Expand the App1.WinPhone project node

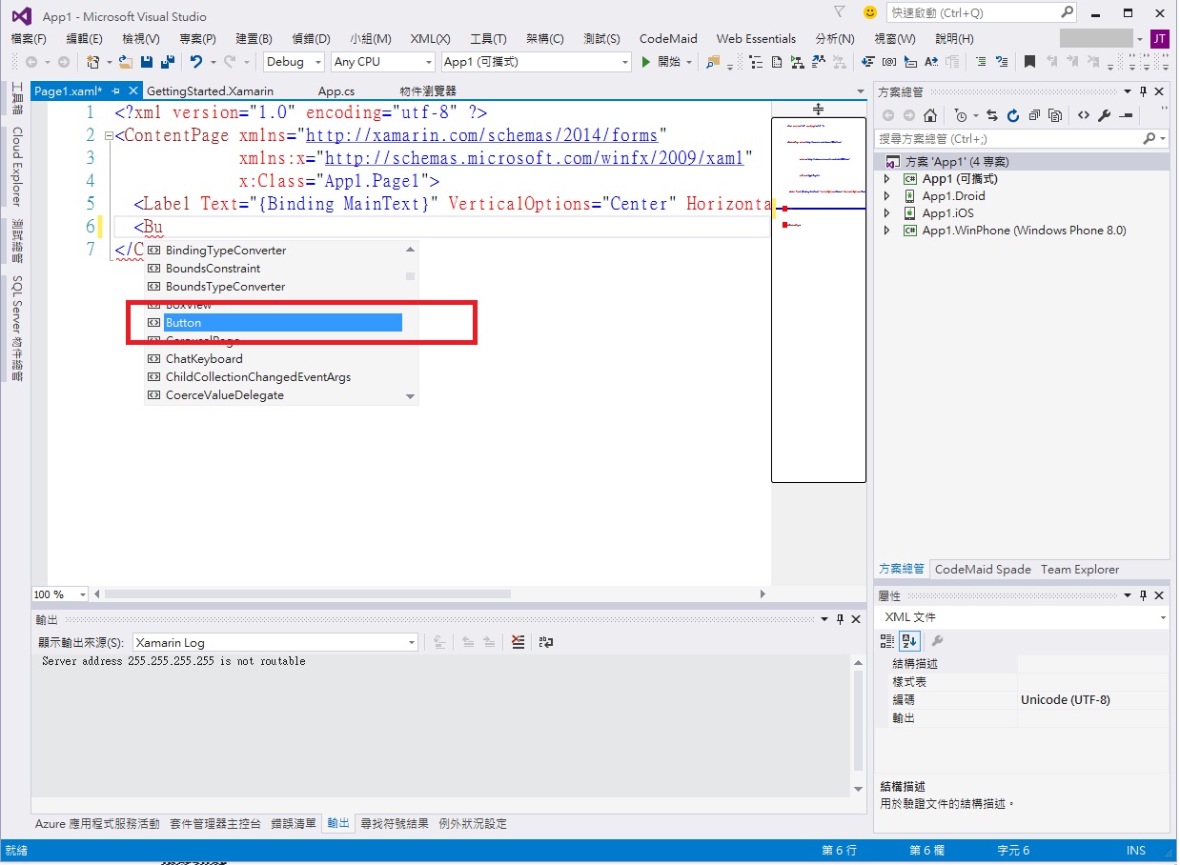pyautogui.click(x=887, y=231)
